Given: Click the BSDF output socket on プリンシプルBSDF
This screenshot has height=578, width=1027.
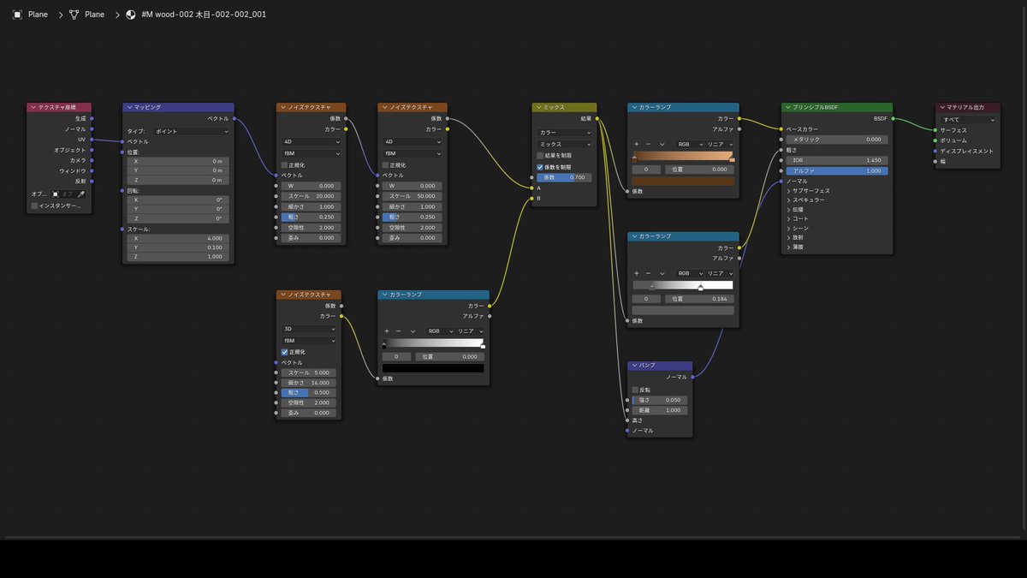Looking at the screenshot, I should 893,119.
